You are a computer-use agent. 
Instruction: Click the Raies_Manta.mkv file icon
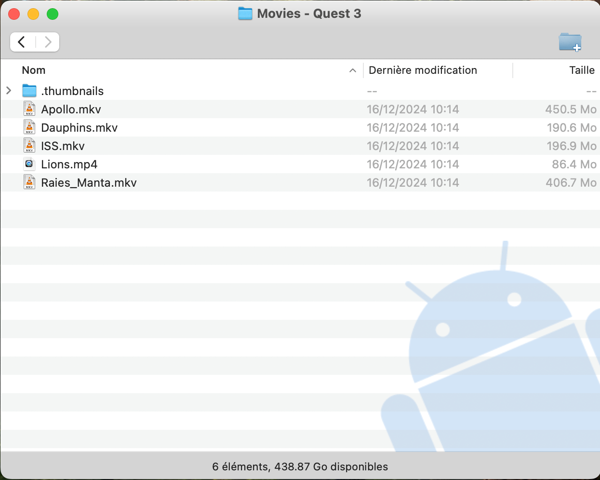29,182
